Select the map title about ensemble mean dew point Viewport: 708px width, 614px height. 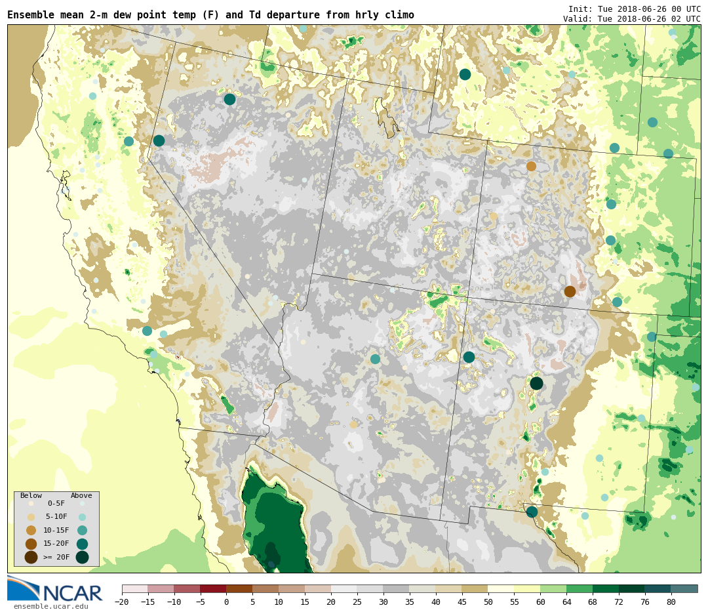click(x=210, y=15)
